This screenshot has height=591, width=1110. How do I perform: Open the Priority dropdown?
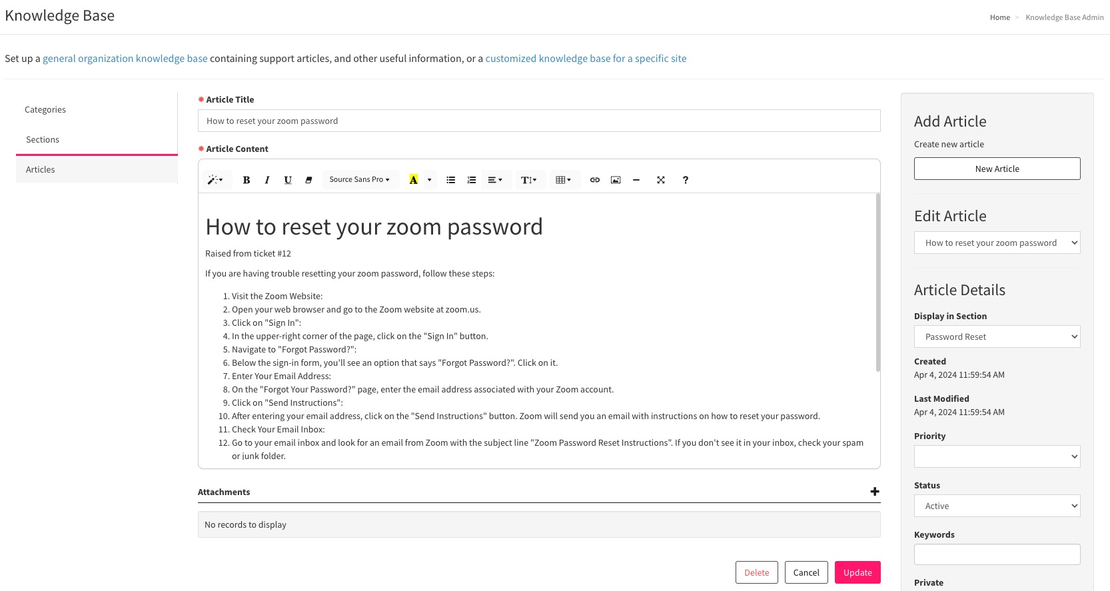997,456
